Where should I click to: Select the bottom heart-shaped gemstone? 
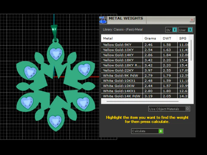point(55,121)
